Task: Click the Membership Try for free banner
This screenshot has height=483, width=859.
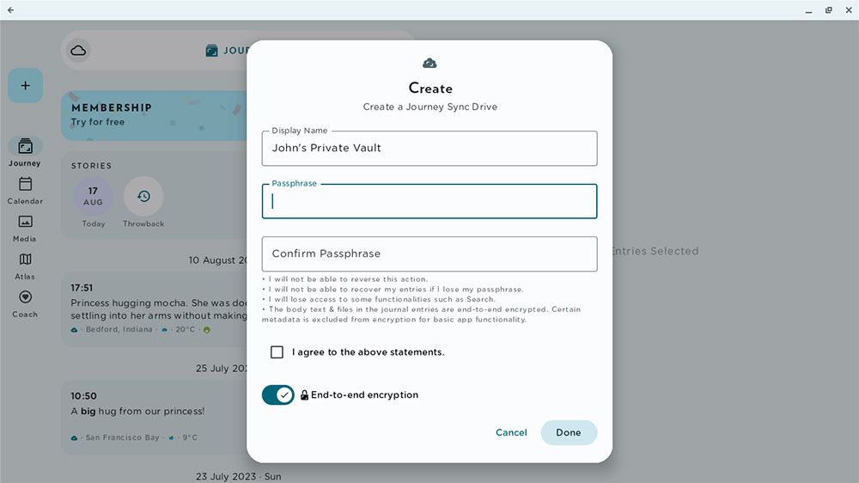Action: (x=154, y=115)
